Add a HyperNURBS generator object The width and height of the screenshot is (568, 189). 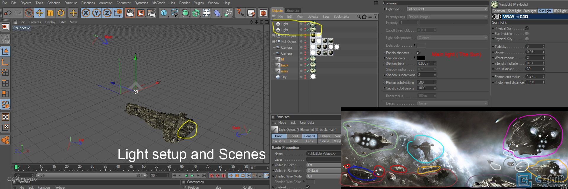[x=185, y=13]
